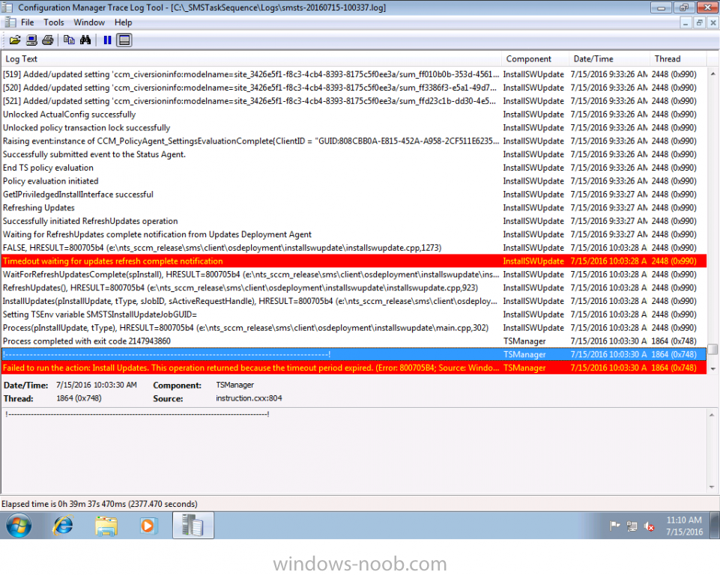Screen dimensions: 720x575
Task: Select 'GetIPriviledgedInstallInterface successful' row
Action: 354,195
